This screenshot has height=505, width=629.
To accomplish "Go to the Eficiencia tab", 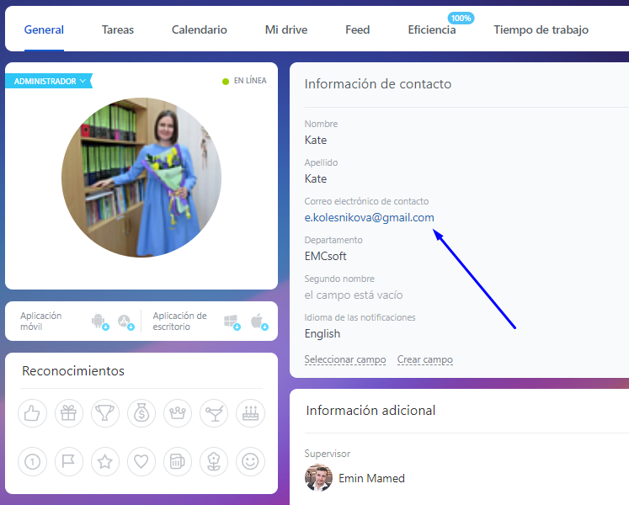I will click(x=432, y=29).
